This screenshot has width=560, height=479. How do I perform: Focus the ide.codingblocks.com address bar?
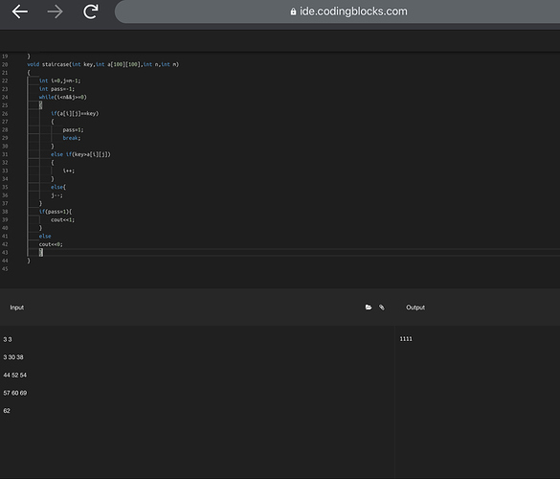(x=337, y=11)
